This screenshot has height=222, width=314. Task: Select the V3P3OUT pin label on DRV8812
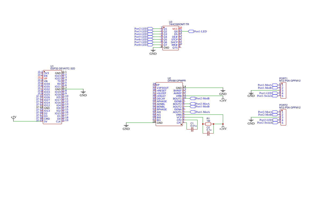pyautogui.click(x=163, y=88)
